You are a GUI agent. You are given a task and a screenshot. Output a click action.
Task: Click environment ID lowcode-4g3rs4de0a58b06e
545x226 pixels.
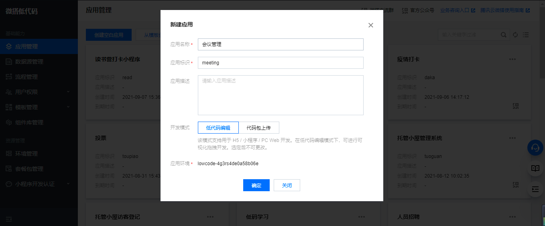[228, 164]
